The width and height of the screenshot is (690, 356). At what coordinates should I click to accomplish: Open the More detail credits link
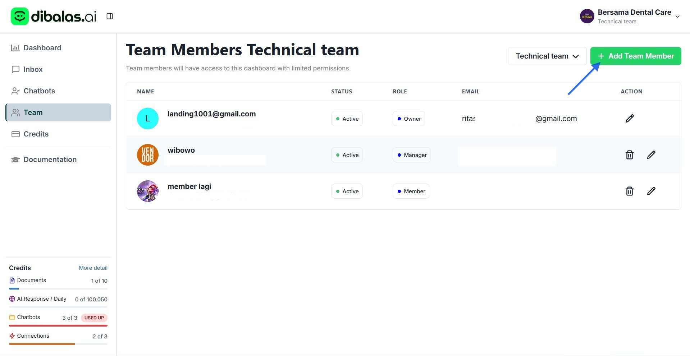(x=93, y=268)
